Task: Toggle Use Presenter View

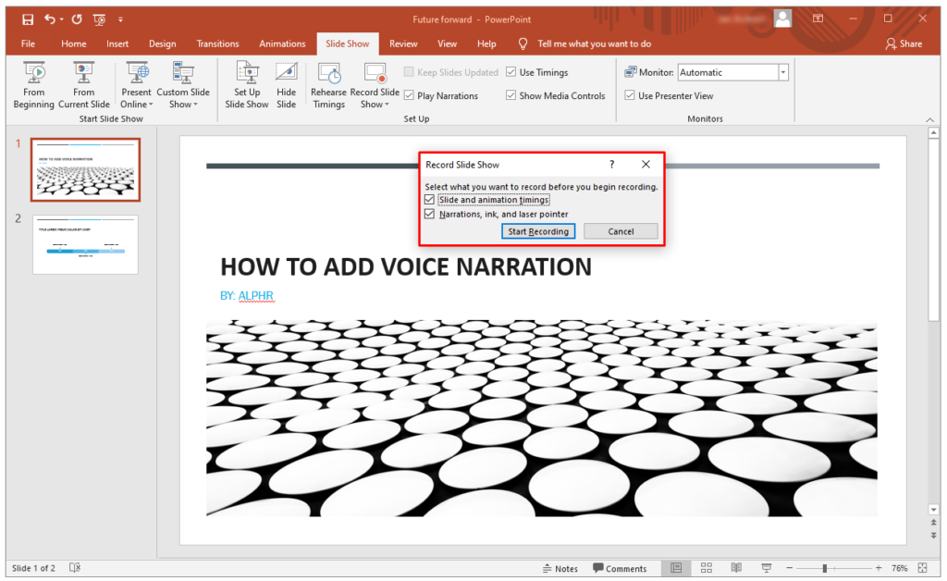Action: click(x=629, y=95)
